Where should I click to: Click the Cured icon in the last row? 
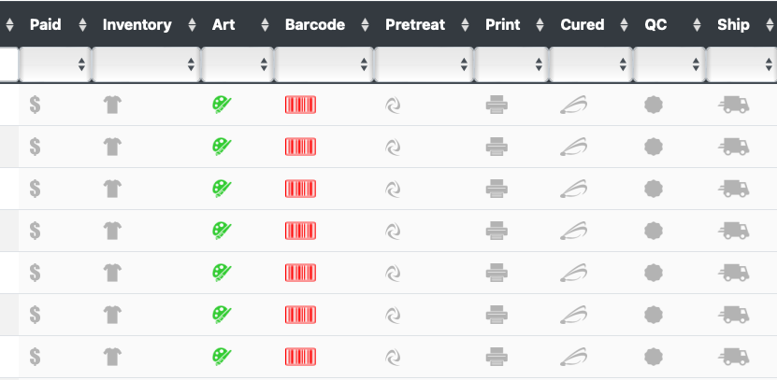pyautogui.click(x=574, y=357)
